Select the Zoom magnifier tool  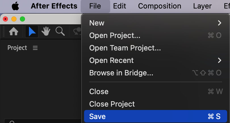[60, 31]
